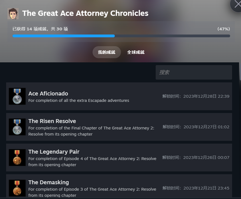Click the Ace Aficionado achievement title
Image resolution: width=241 pixels, height=199 pixels.
(48, 94)
